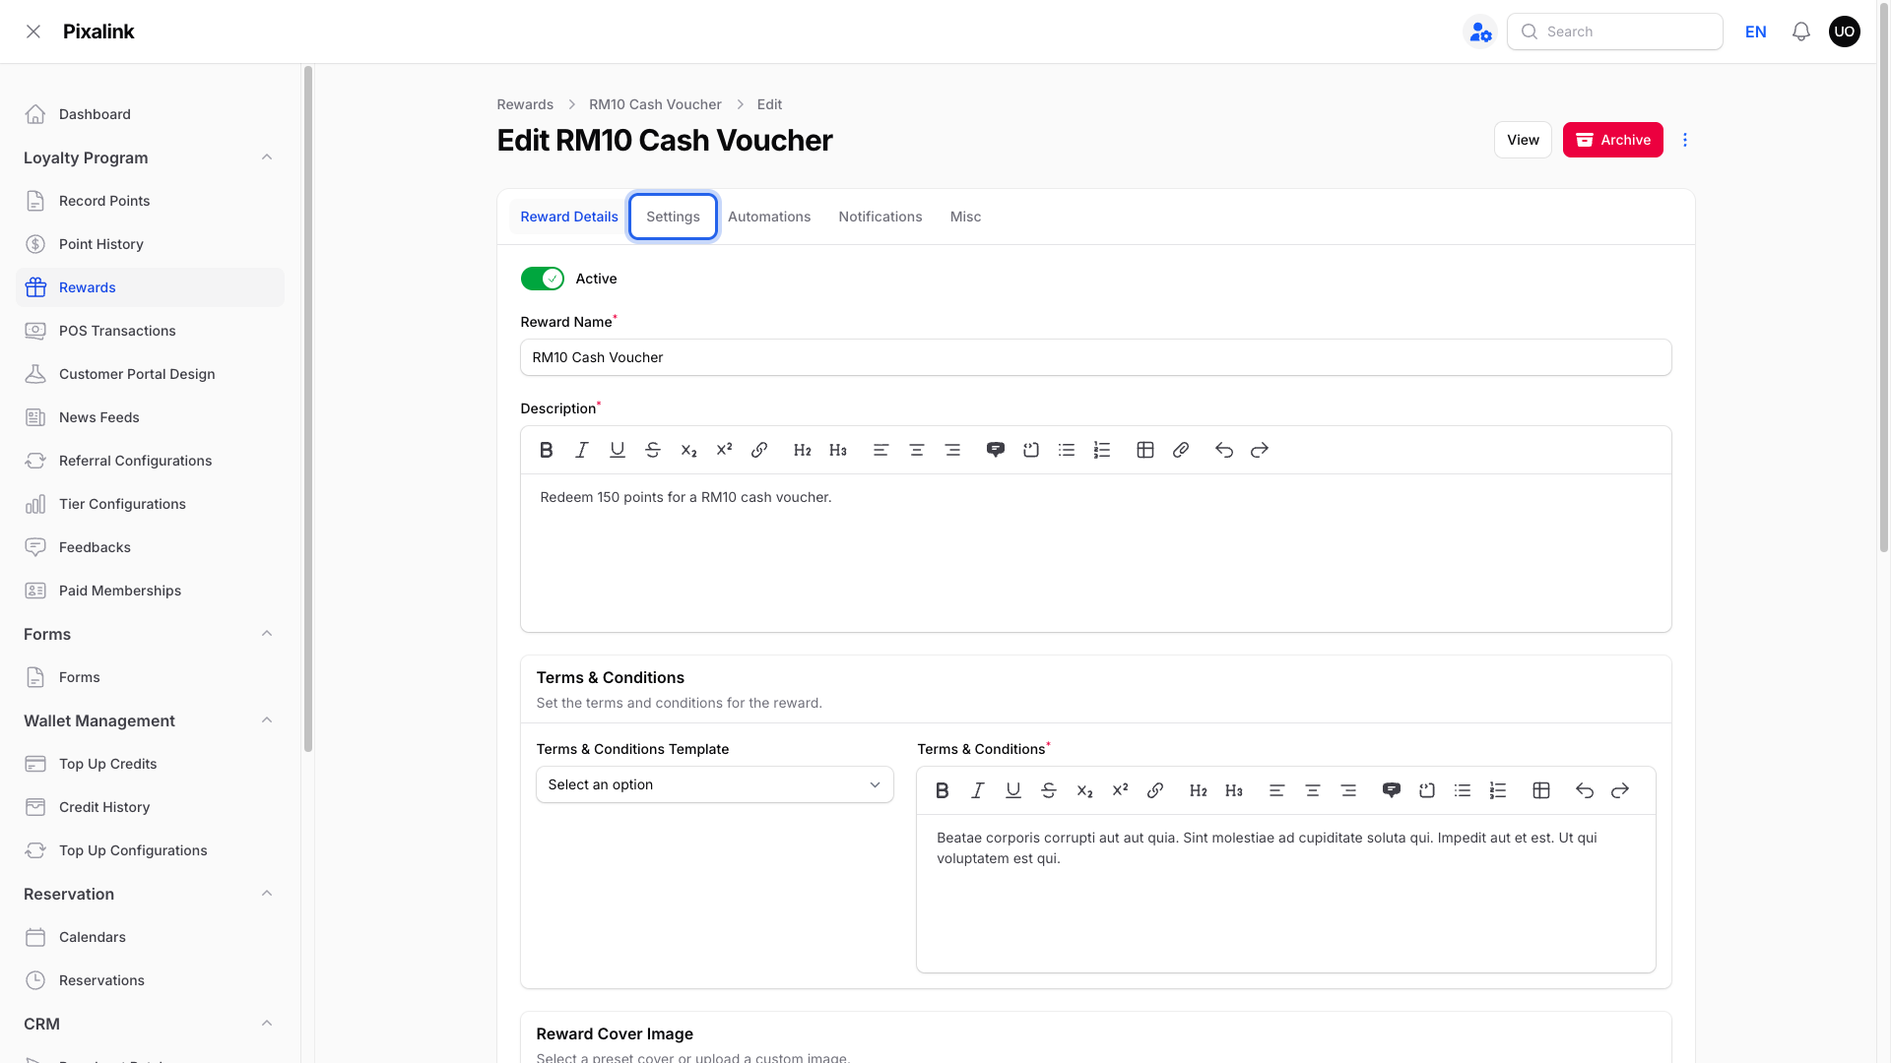Click the Reward Name input field

[1096, 357]
